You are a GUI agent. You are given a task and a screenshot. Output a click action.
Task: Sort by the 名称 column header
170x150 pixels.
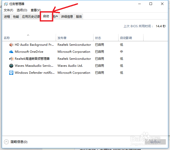[x=29, y=37]
